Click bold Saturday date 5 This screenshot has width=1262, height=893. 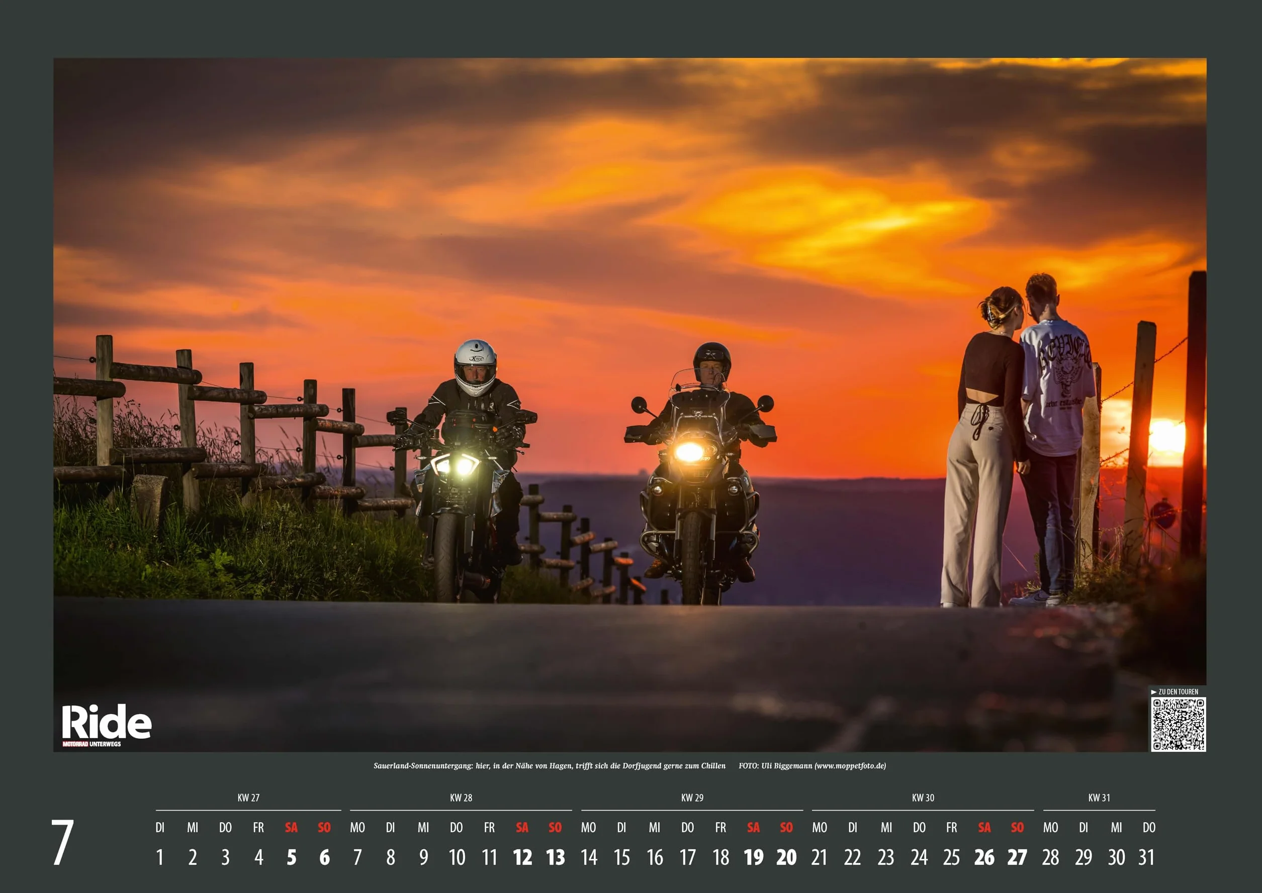pyautogui.click(x=292, y=858)
